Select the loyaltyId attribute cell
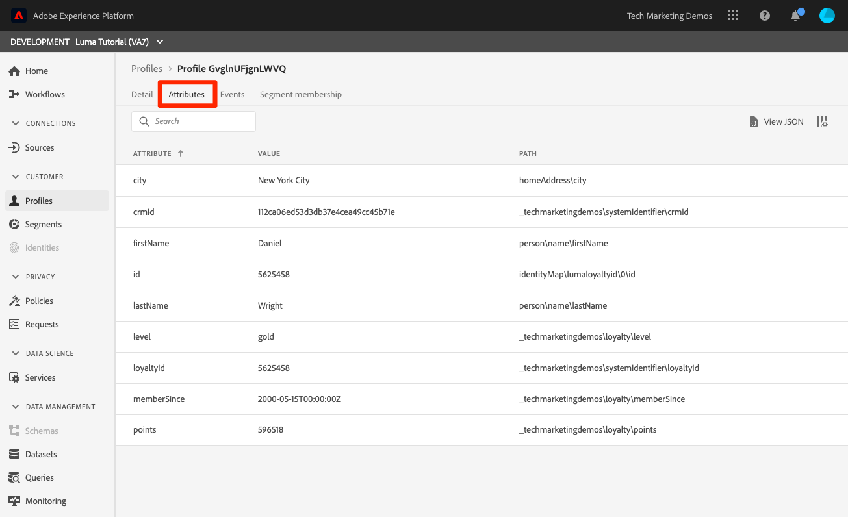The width and height of the screenshot is (848, 517). pyautogui.click(x=149, y=368)
